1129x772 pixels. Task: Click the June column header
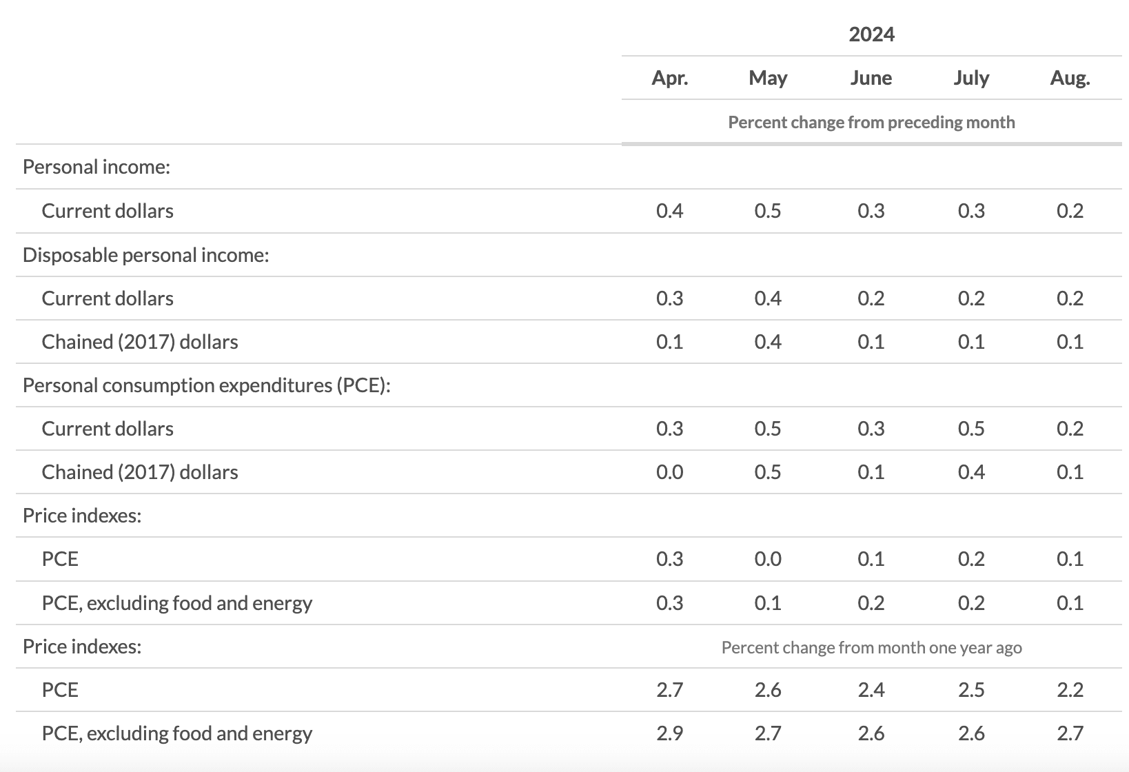click(x=871, y=78)
